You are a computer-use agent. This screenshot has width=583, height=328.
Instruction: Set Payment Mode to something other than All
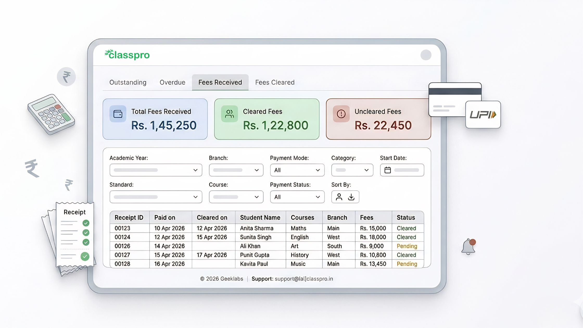tap(297, 170)
